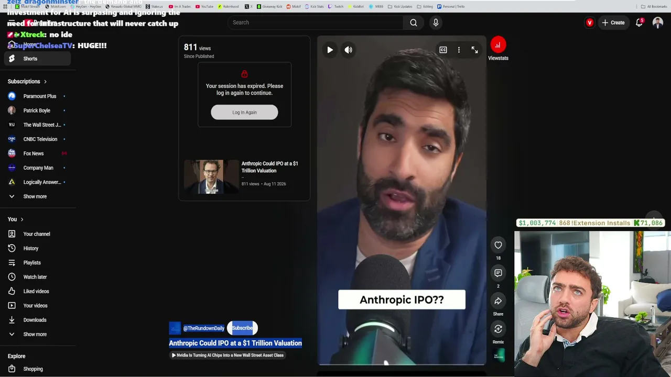The image size is (671, 377).
Task: Seek the short using the progress bar
Action: (402, 364)
